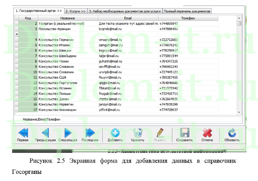Select the Консульство Италии cell

coord(68,45)
